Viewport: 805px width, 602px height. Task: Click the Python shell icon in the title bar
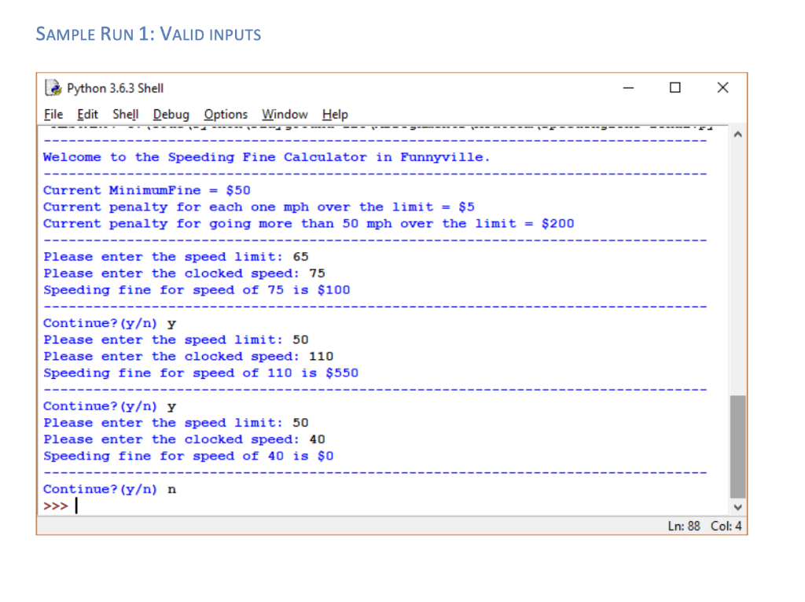[53, 87]
